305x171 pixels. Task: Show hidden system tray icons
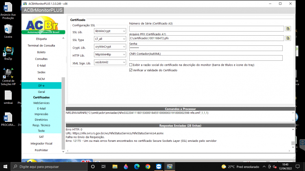click(264, 167)
